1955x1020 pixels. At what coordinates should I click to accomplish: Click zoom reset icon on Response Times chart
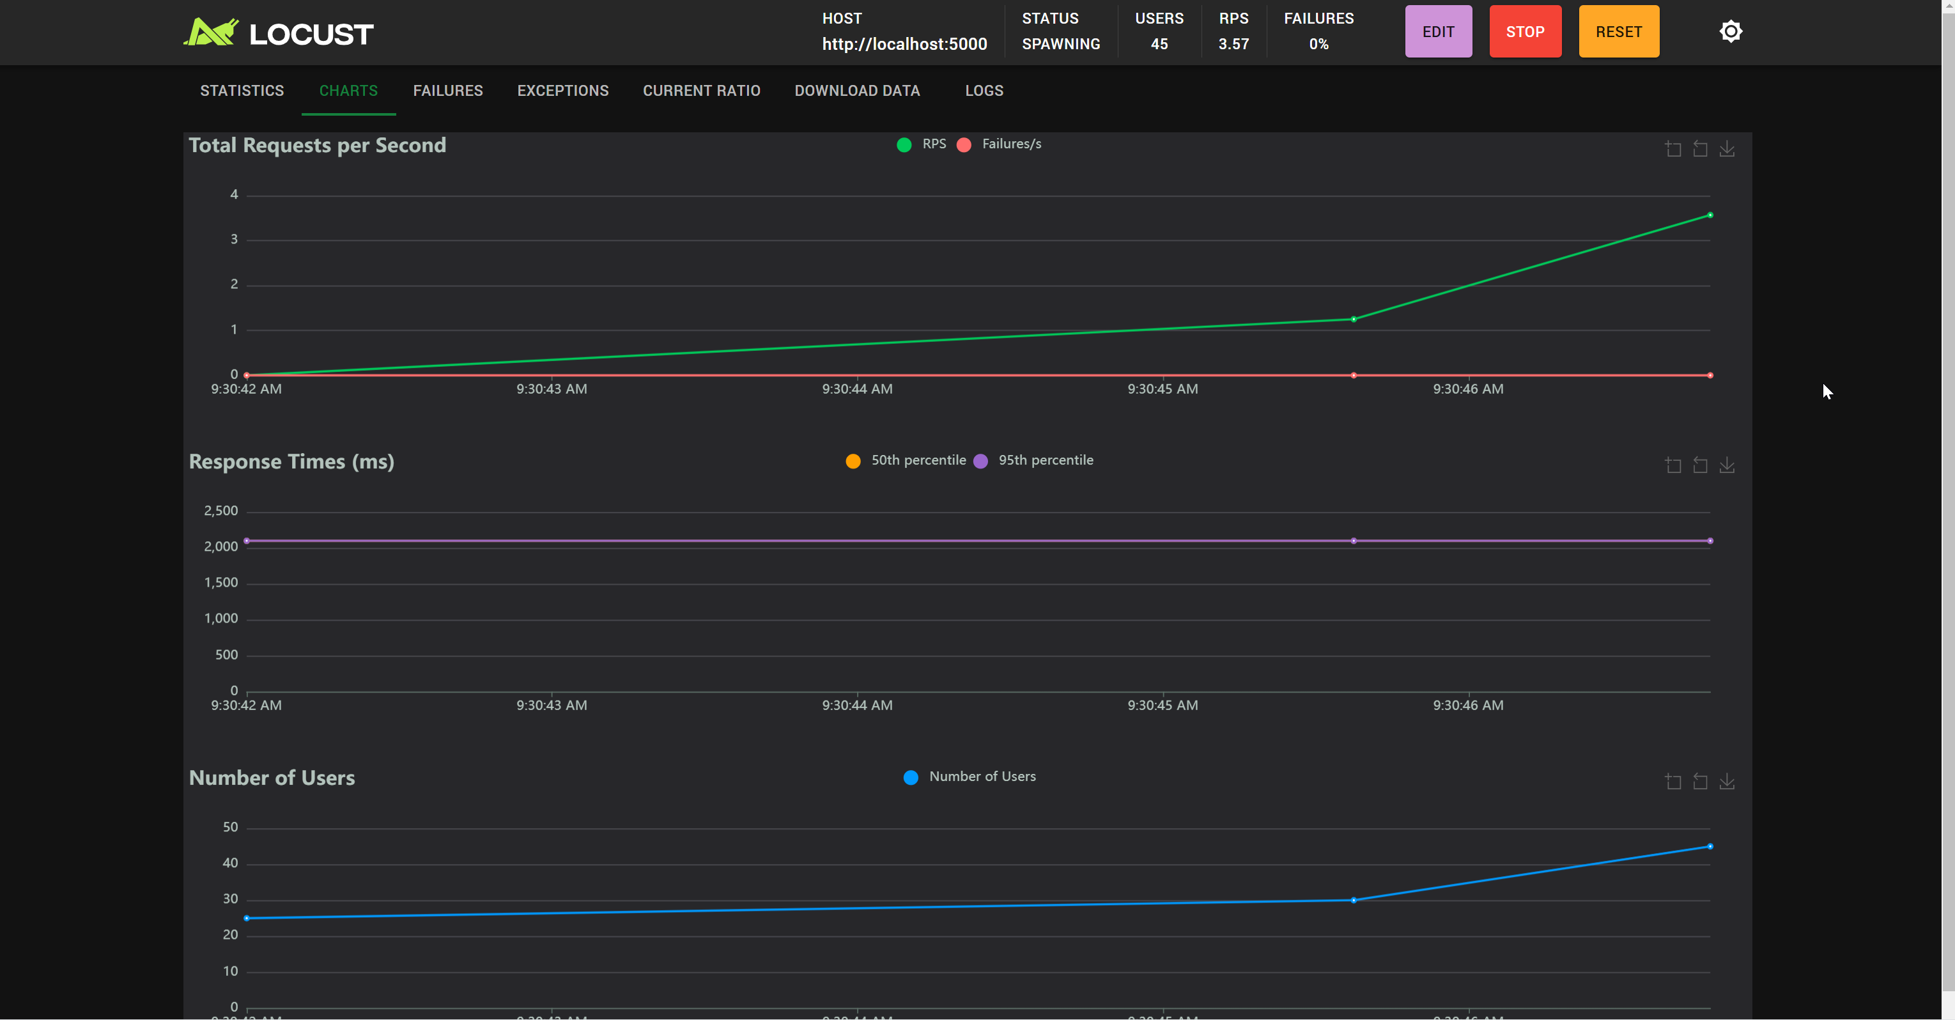click(x=1700, y=465)
